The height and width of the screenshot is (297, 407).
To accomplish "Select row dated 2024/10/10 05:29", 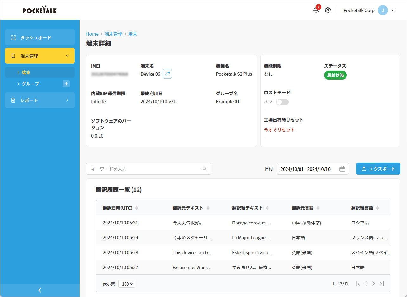I will click(243, 238).
